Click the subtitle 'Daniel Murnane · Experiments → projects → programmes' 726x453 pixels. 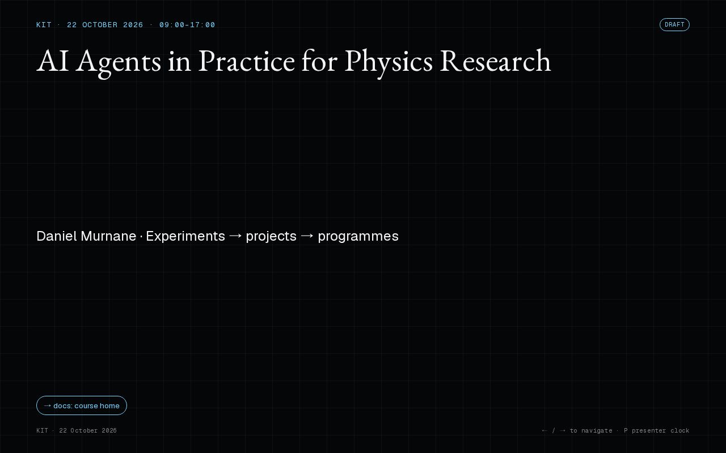click(217, 236)
